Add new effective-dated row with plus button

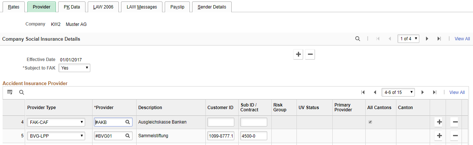pos(298,55)
